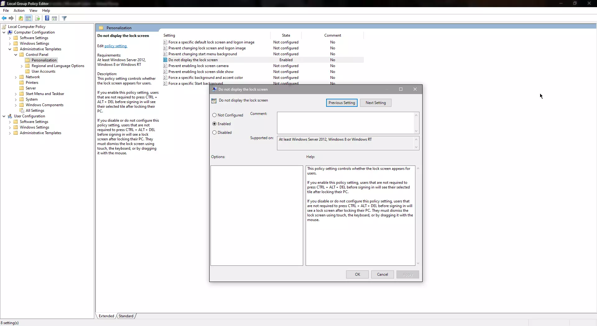Click the Up One Level folder icon

coord(21,18)
